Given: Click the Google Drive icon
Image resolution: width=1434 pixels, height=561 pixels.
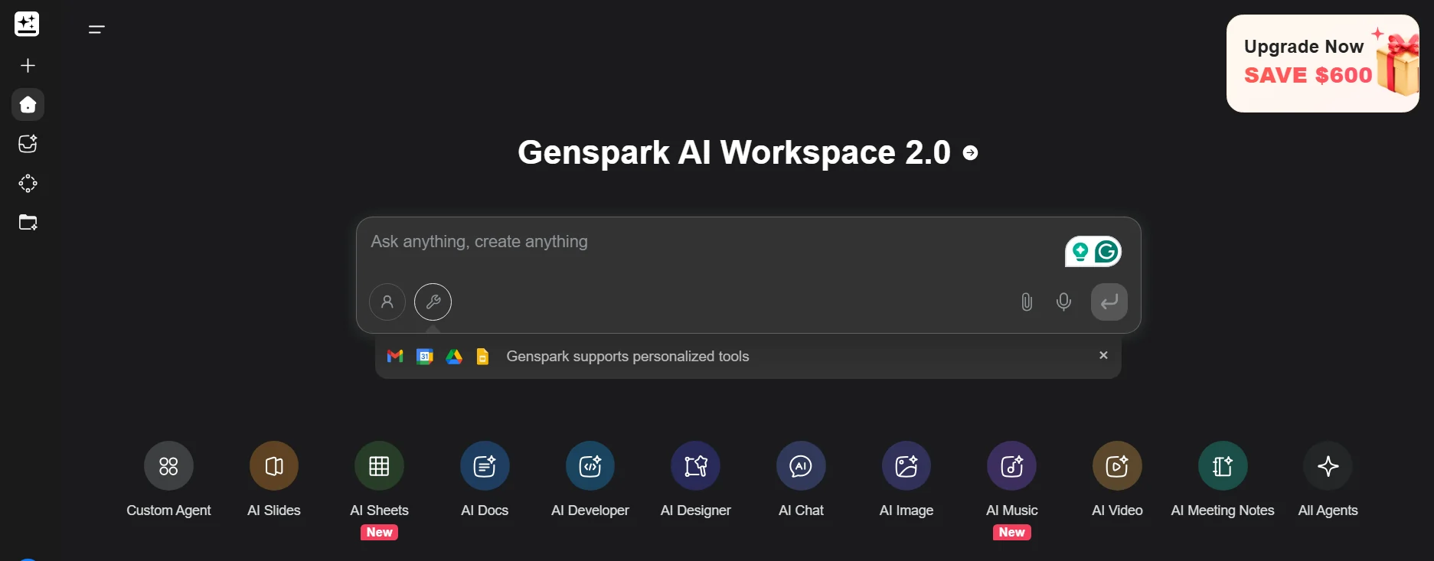Looking at the screenshot, I should click(x=454, y=356).
